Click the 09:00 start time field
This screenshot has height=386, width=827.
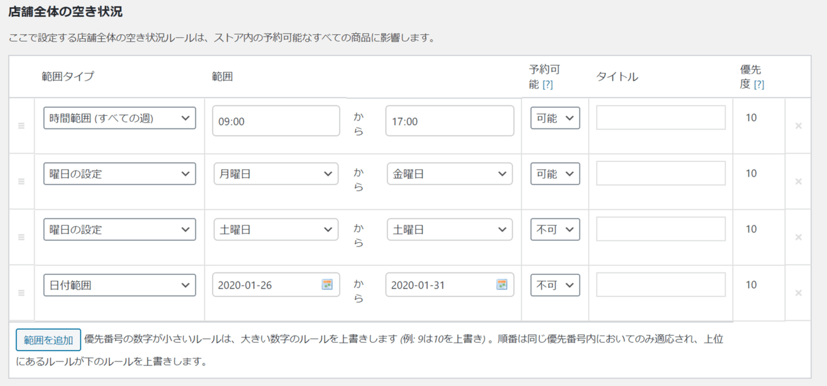276,121
